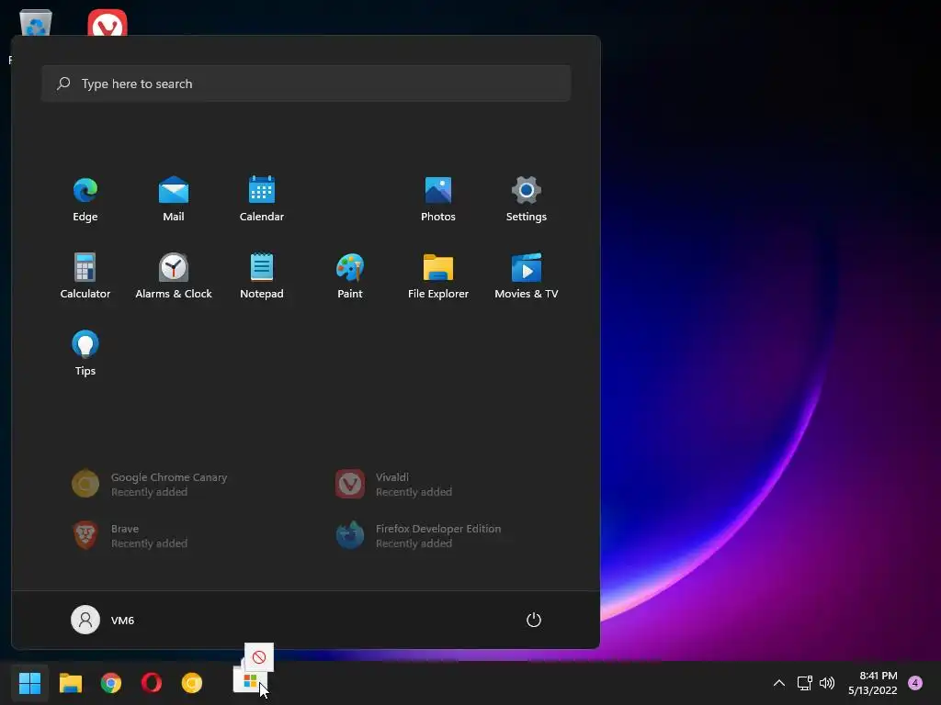This screenshot has width=941, height=705.
Task: Open the Calendar app
Action: (262, 199)
